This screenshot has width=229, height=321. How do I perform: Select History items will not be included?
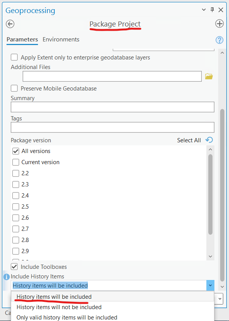tap(59, 307)
